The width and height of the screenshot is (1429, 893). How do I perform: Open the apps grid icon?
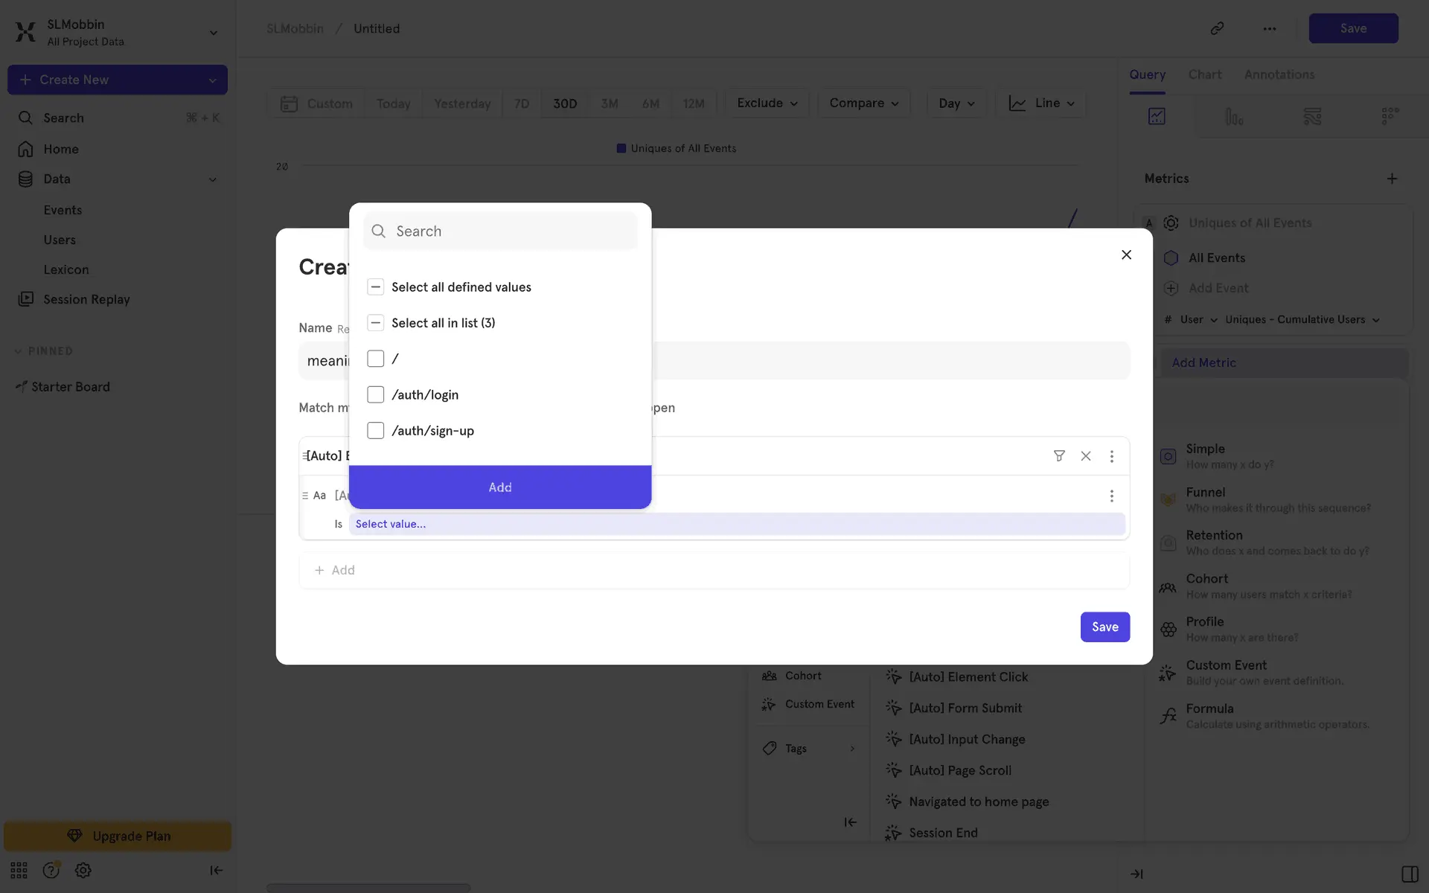click(19, 870)
